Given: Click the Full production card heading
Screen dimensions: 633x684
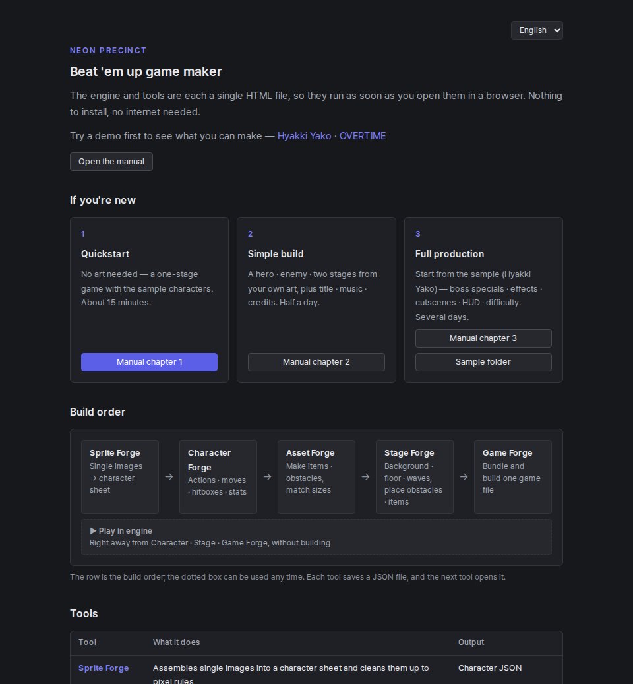Looking at the screenshot, I should click(x=450, y=254).
